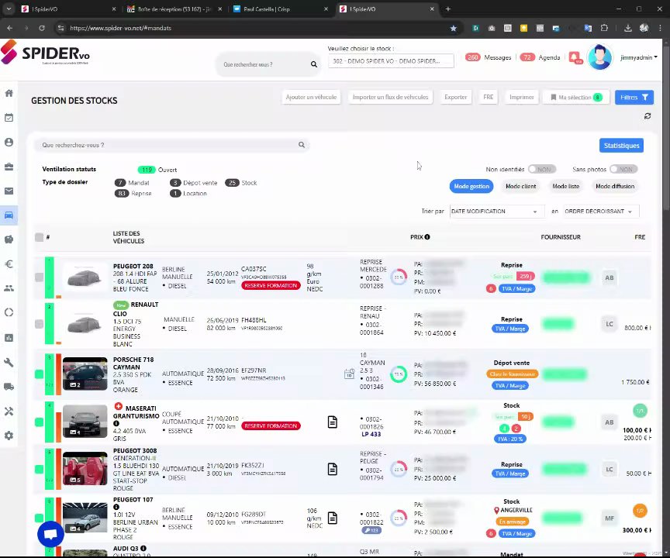This screenshot has width=670, height=558.
Task: Open the Filtres button
Action: (634, 98)
